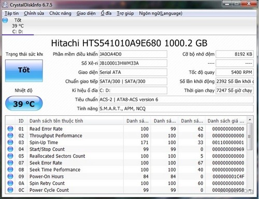This screenshot has width=259, height=199.
Task: Click the 39 °C temperature button
Action: [x=24, y=103]
